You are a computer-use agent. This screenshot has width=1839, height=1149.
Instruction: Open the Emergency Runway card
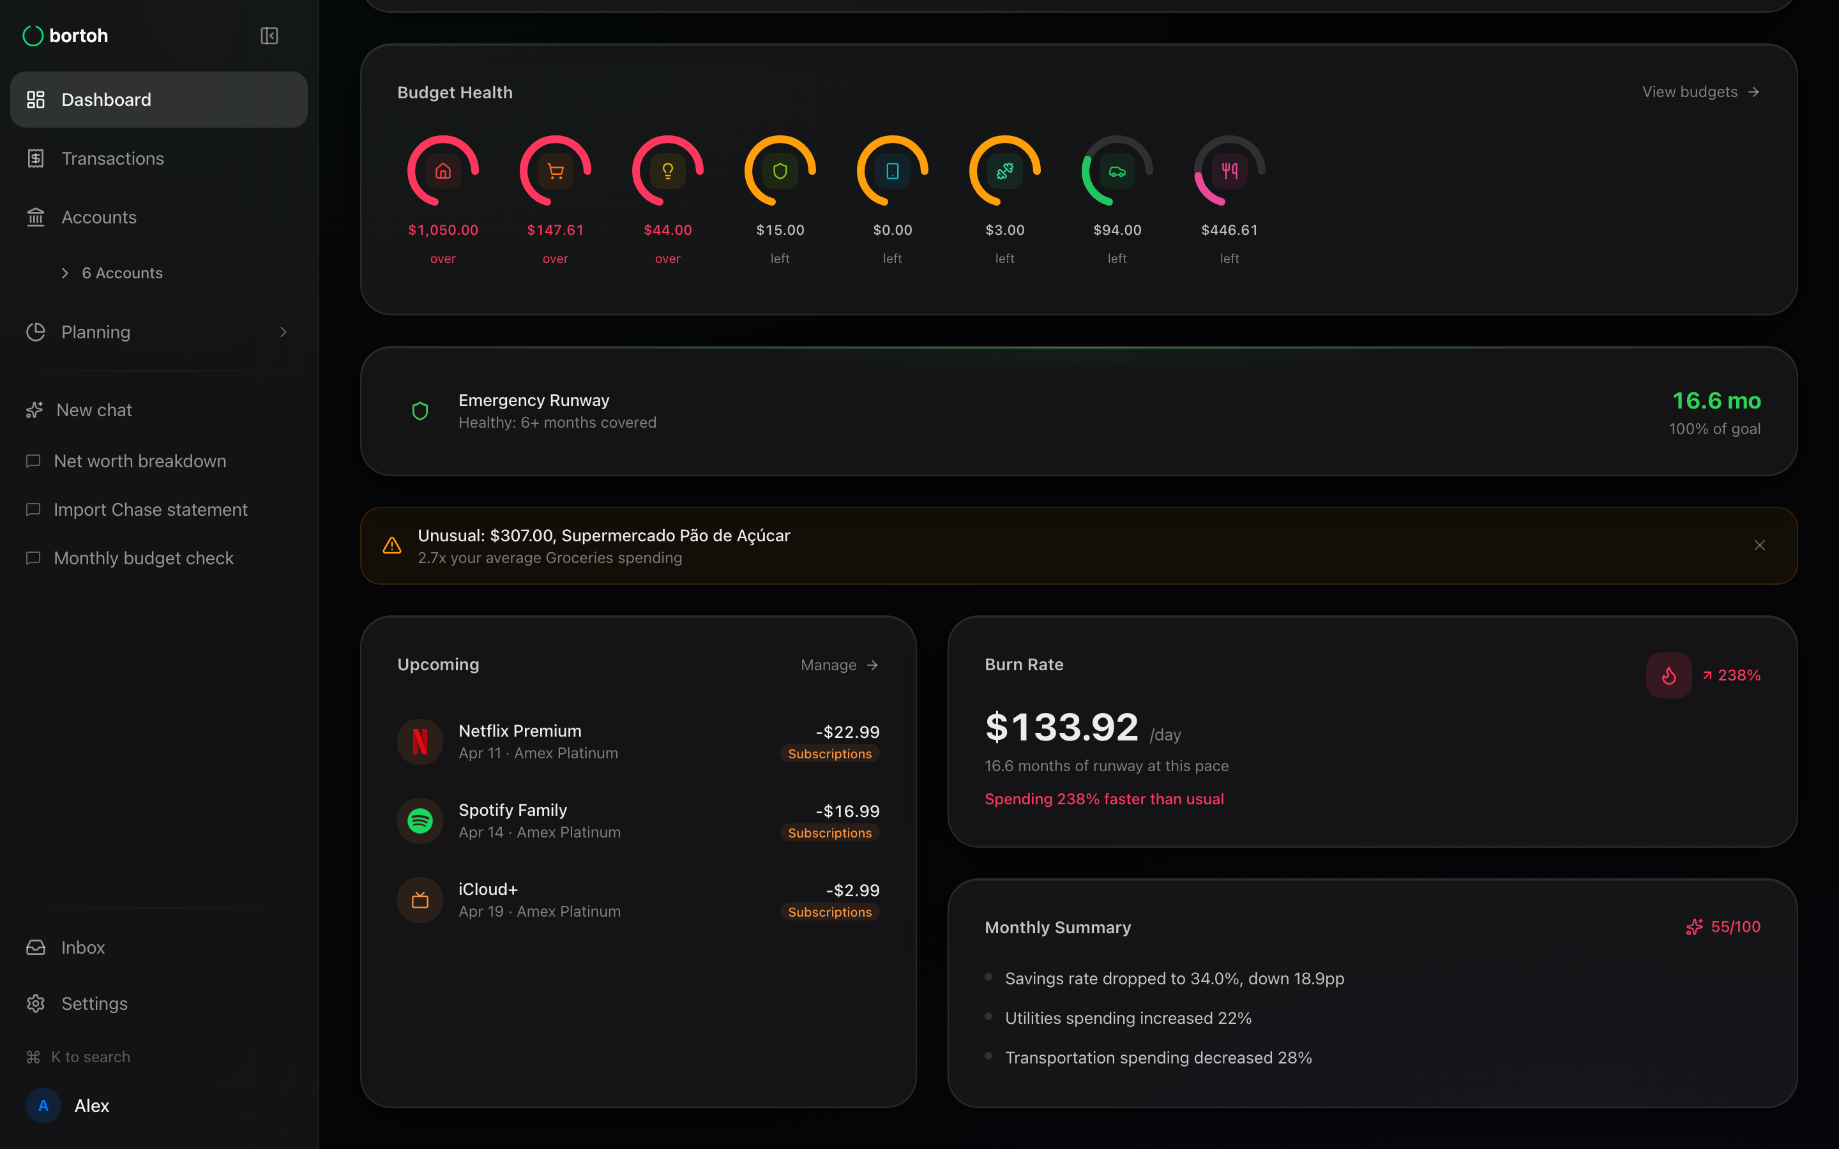[1078, 411]
